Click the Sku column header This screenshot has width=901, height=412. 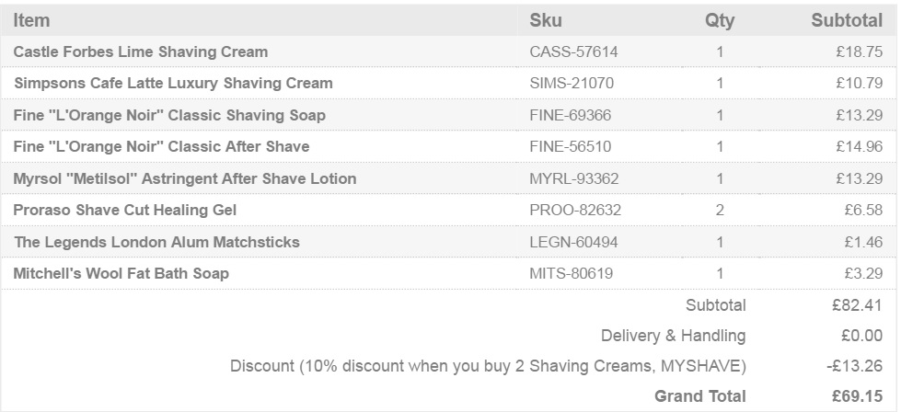pyautogui.click(x=546, y=20)
